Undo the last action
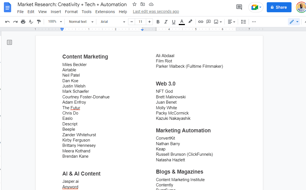306x190 pixels. click(x=8, y=22)
